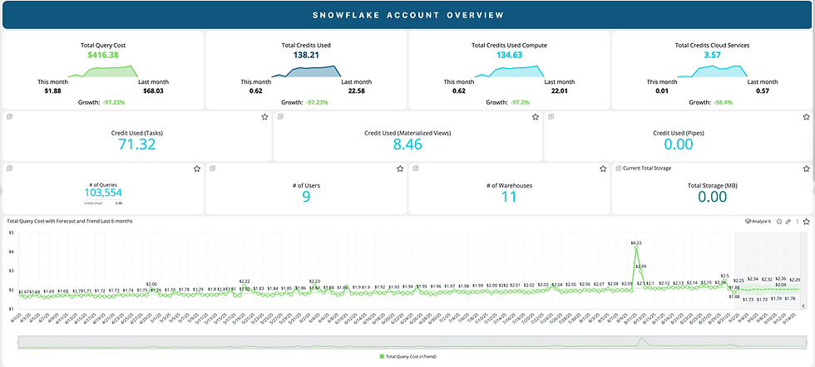Click the 8.46 Materialized Views value
Viewport: 815px width, 367px height.
coord(407,144)
